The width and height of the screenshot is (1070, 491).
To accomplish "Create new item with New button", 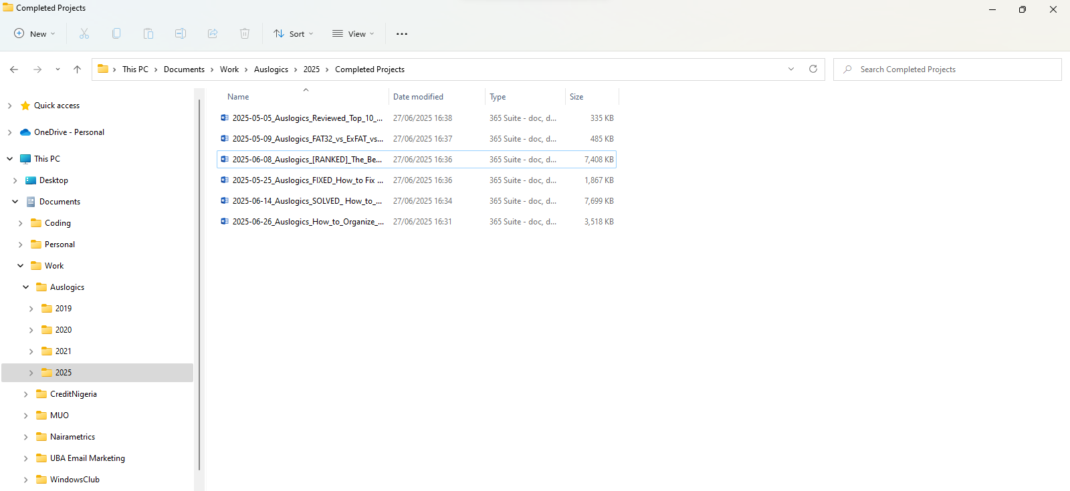I will (x=35, y=34).
